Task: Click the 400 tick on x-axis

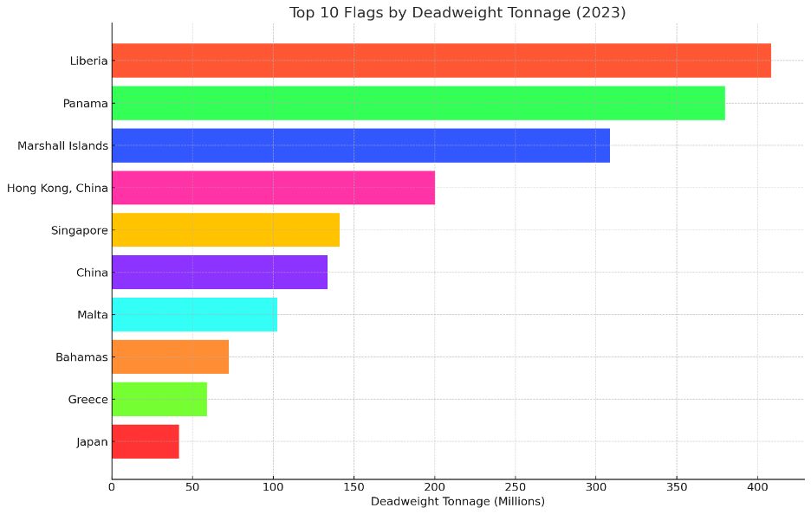Action: [x=757, y=487]
